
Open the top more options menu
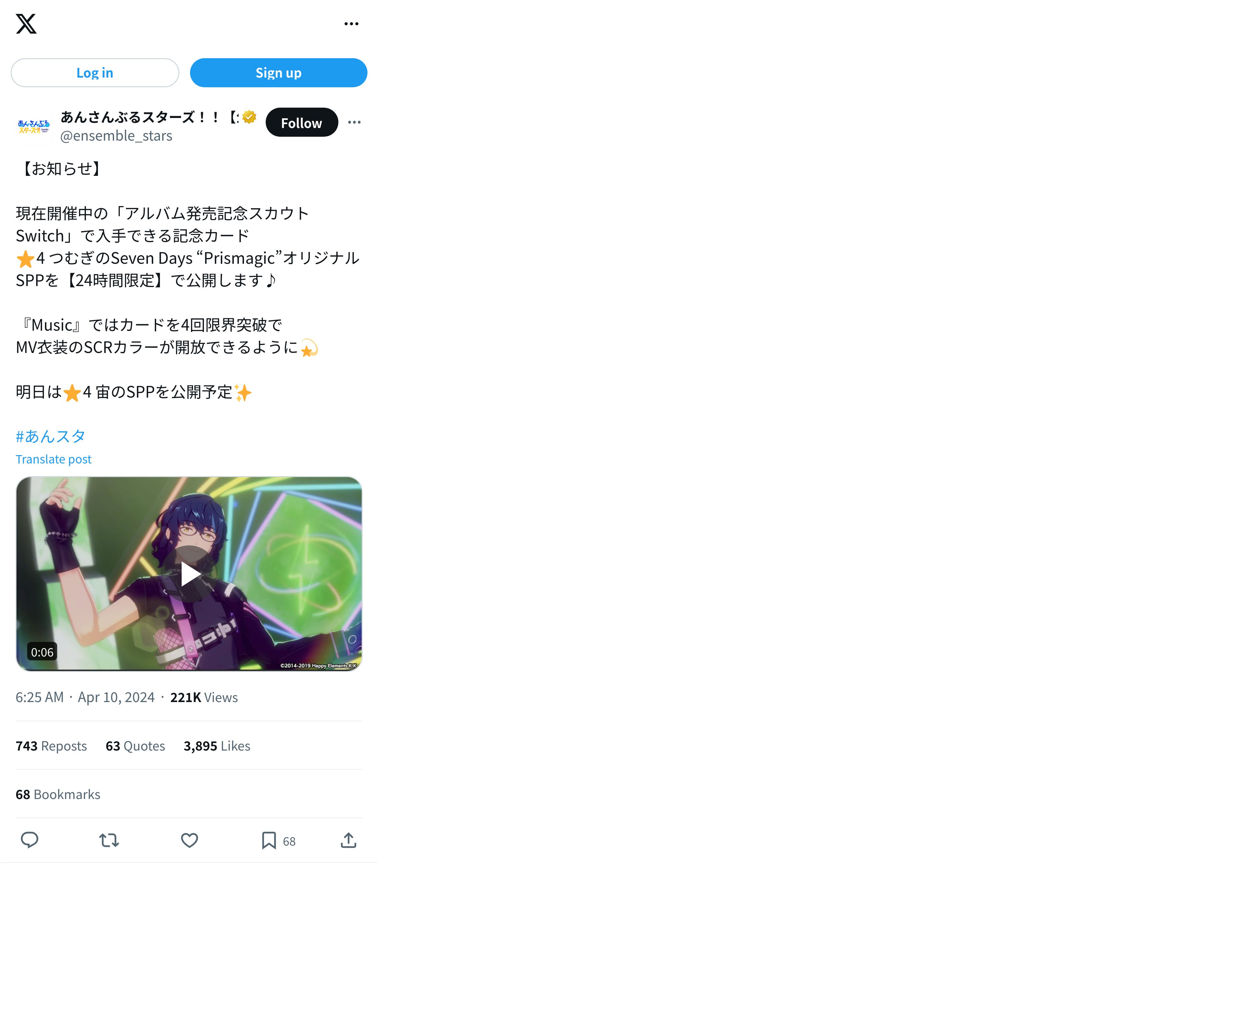[352, 24]
